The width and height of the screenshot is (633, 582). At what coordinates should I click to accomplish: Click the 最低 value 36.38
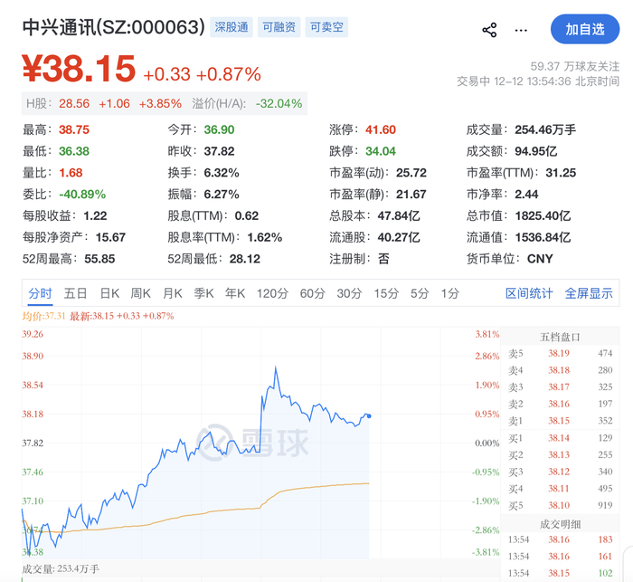tap(74, 151)
